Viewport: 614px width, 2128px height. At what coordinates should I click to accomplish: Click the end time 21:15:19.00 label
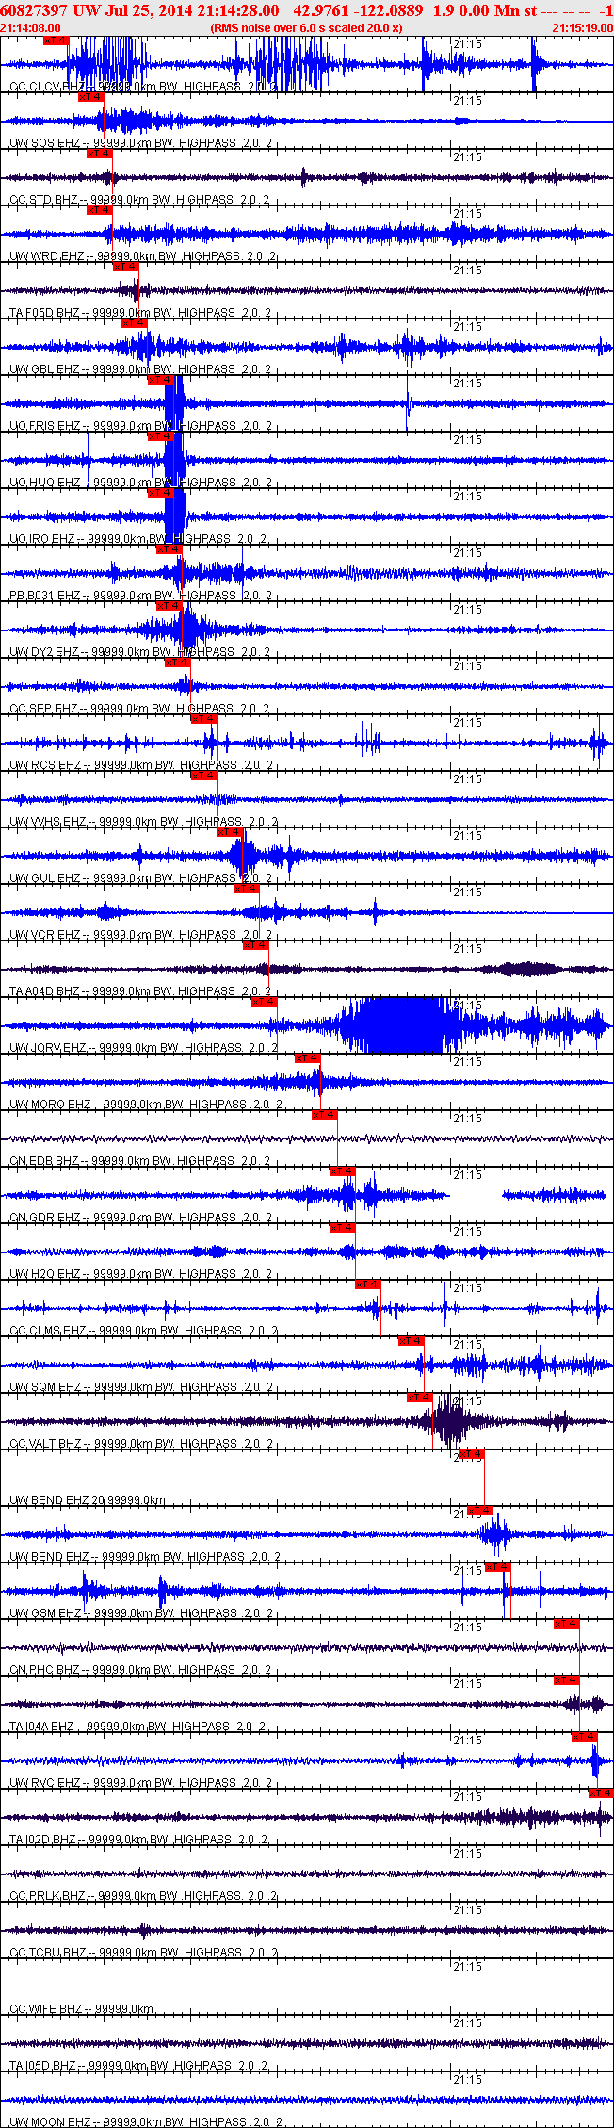point(583,28)
